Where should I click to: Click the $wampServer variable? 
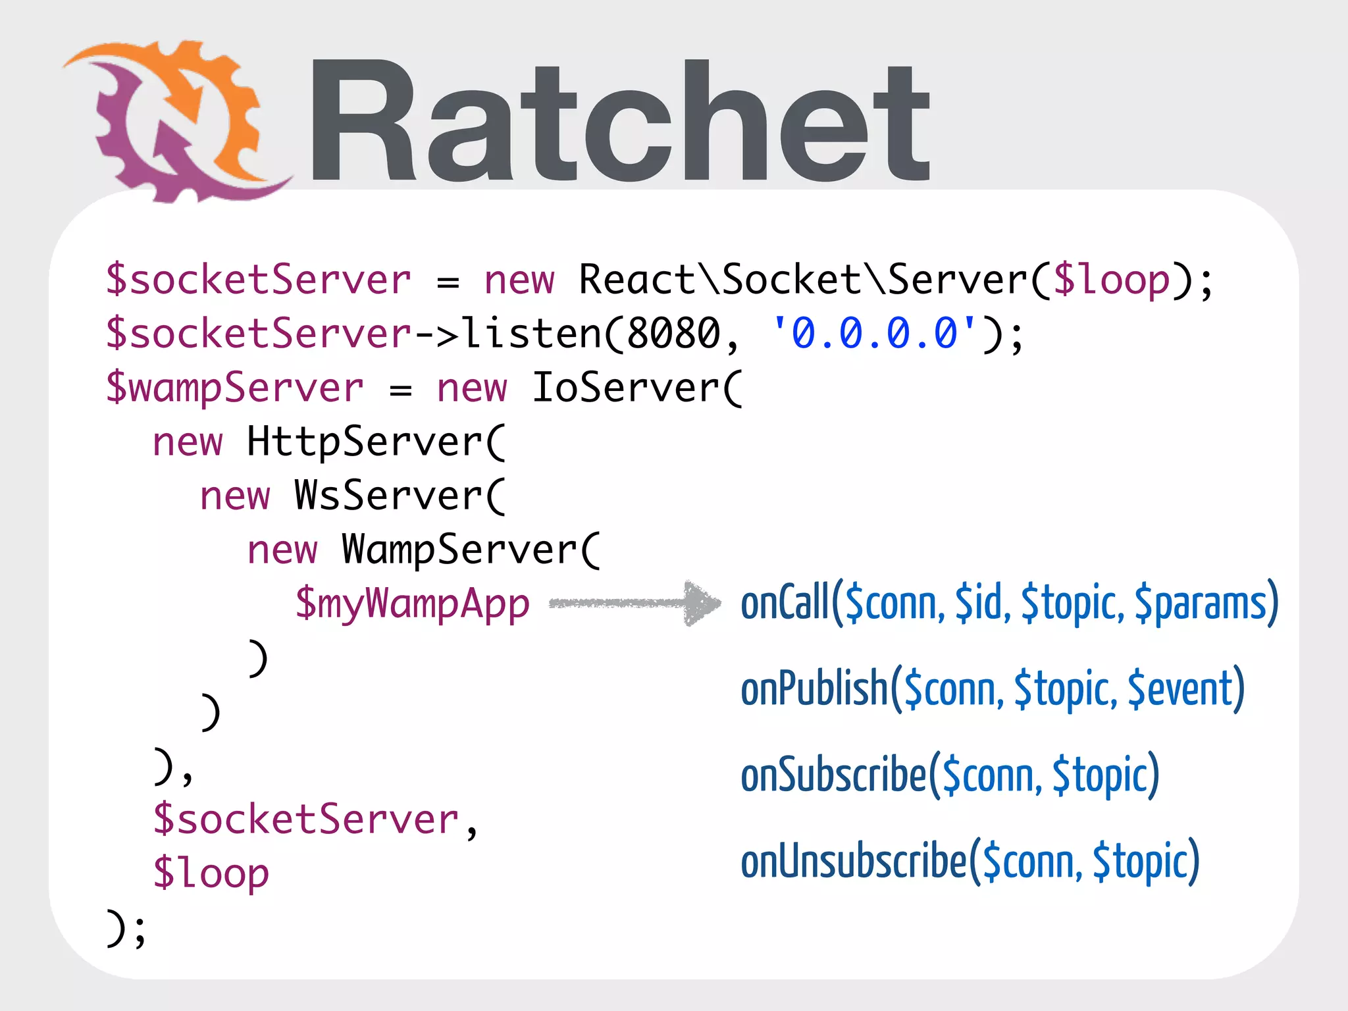pos(235,387)
